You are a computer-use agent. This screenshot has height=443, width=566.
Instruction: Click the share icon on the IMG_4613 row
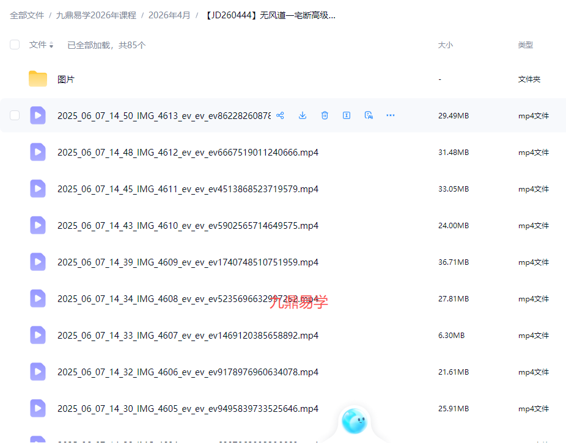[280, 115]
